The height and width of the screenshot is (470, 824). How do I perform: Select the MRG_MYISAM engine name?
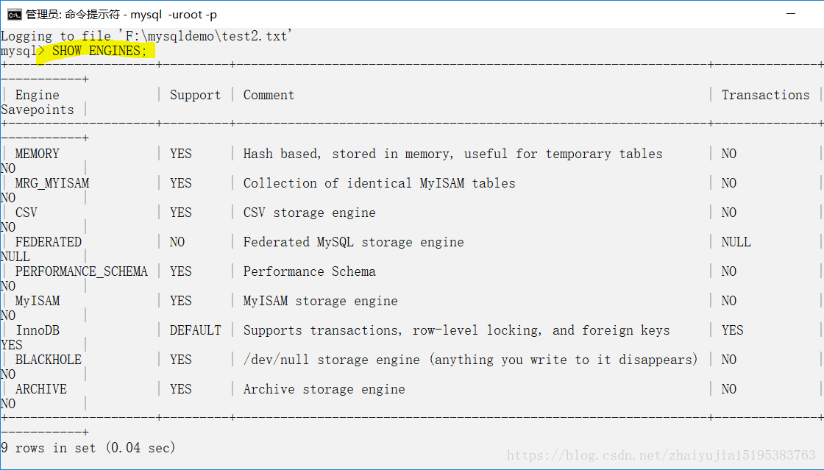[x=52, y=183]
